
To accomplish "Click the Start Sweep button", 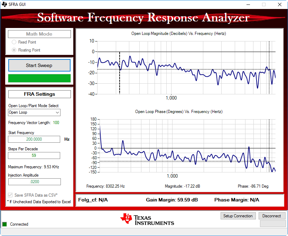I will 39,65.
